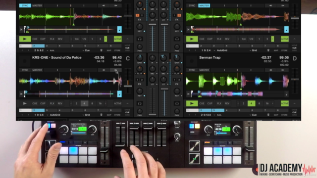Deactivate the ACTIVE loop on Deck A
The height and width of the screenshot is (178, 317).
(118, 39)
